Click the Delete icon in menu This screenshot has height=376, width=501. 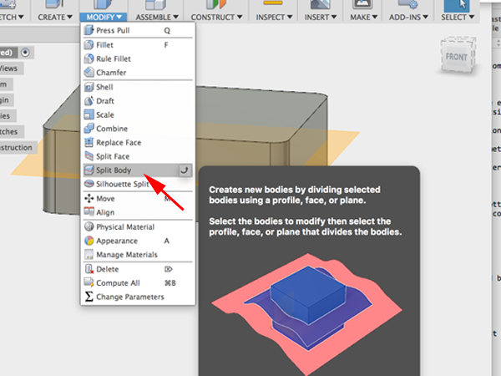pos(89,269)
